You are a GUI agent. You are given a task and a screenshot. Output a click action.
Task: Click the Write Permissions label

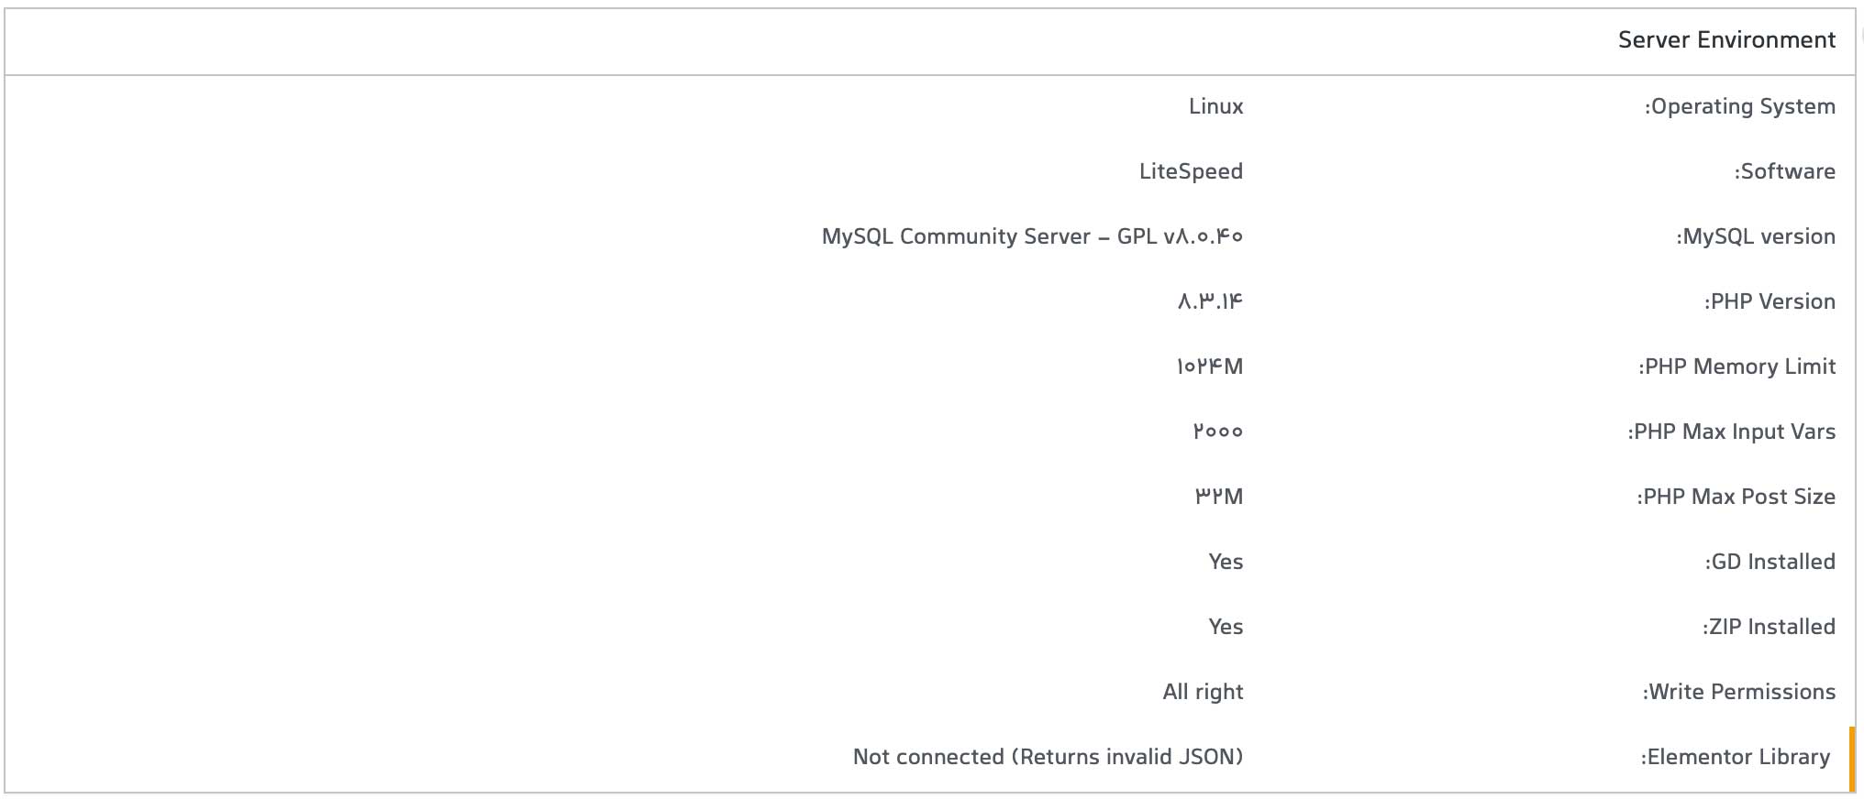(x=1738, y=692)
